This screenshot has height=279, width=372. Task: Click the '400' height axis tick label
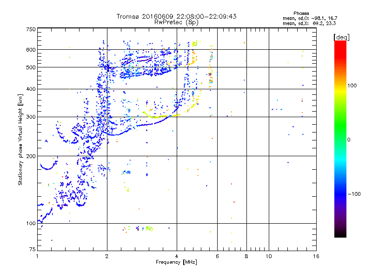click(31, 89)
